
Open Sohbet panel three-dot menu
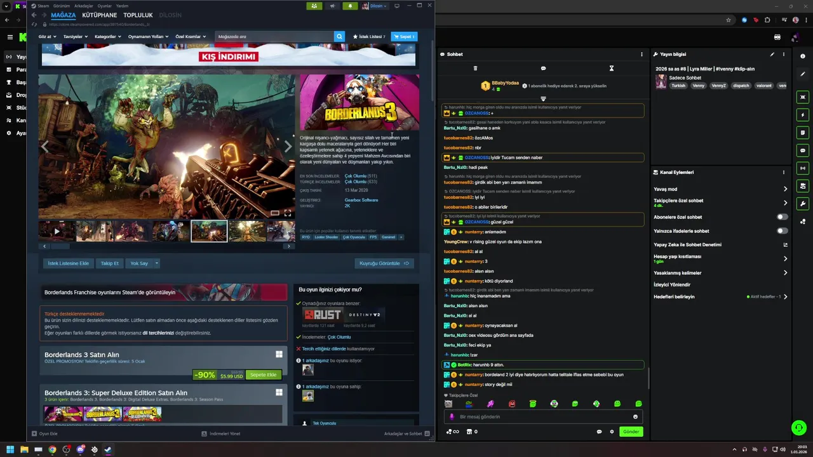642,55
